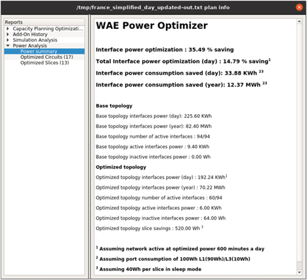The image size is (307, 280).
Task: Expand the Add-On History tree node
Action: click(8, 34)
